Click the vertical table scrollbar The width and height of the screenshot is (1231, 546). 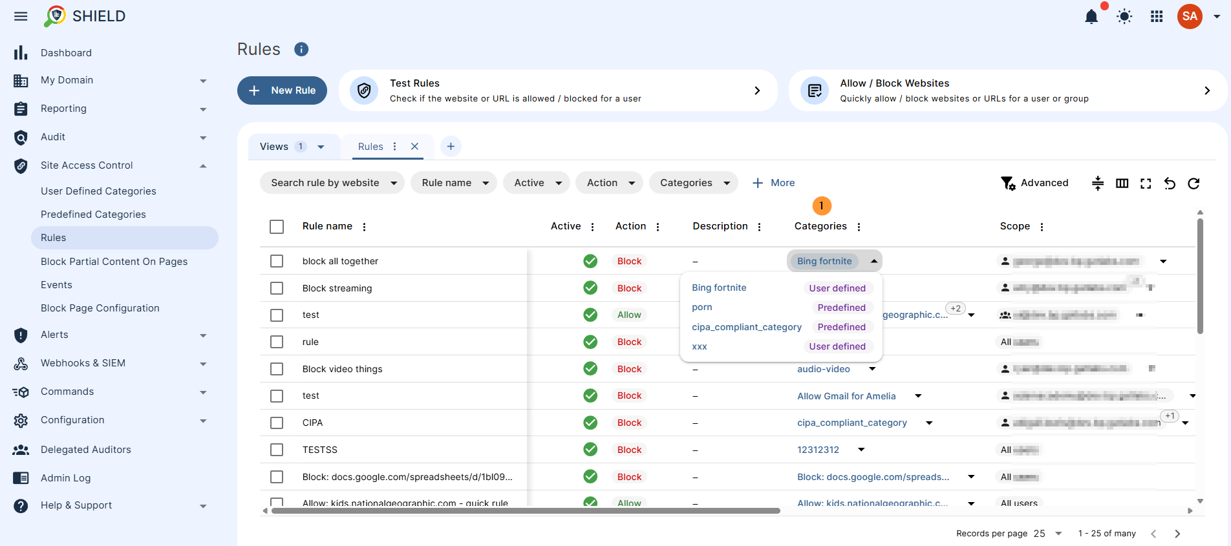tap(1200, 276)
